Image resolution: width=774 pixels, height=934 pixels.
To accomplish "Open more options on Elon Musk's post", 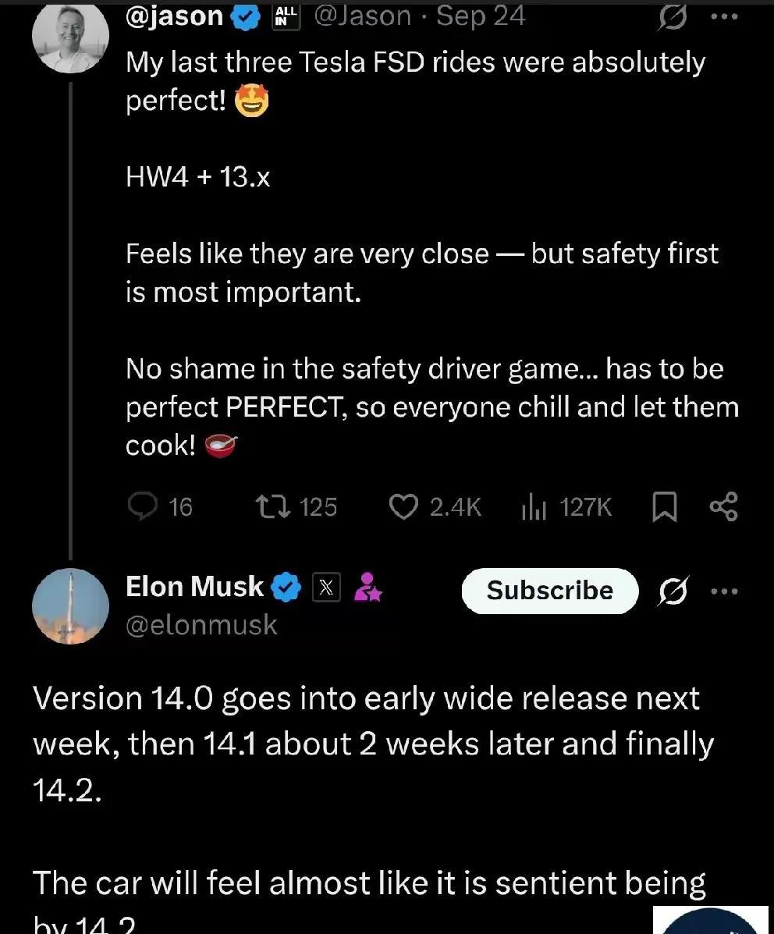I will tap(724, 591).
